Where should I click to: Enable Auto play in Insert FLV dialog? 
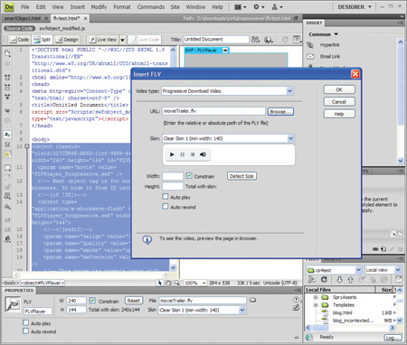(166, 197)
